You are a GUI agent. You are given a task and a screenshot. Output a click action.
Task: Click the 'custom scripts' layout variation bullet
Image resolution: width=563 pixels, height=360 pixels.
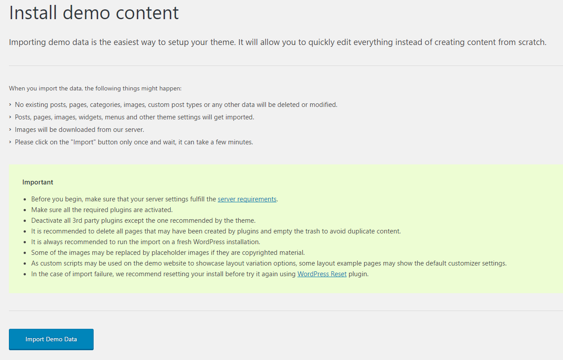pos(269,263)
